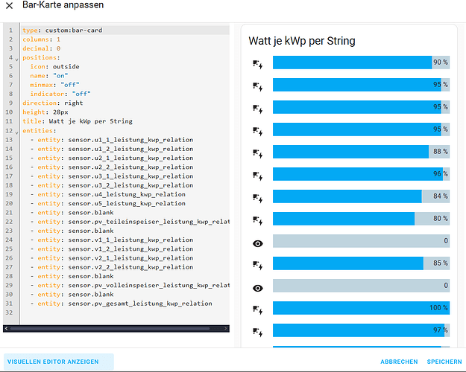Screen dimensions: 466x372
Task: Select the solar icon next to 96 % bar
Action: pos(258,174)
